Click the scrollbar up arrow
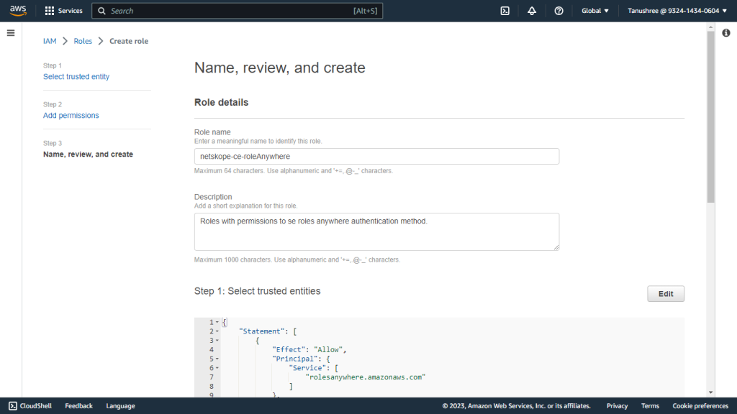This screenshot has width=737, height=414. [x=710, y=27]
